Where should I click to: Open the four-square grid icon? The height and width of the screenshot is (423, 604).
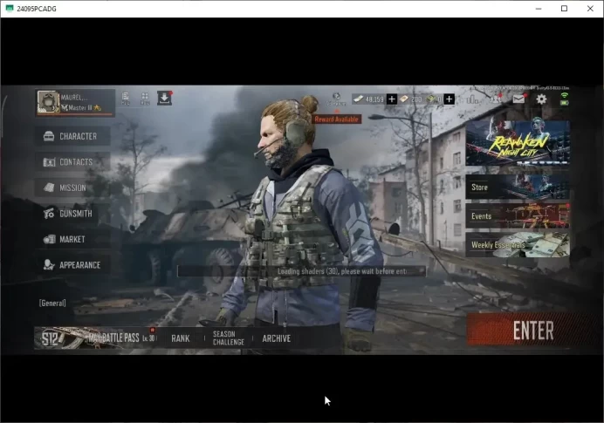[145, 99]
